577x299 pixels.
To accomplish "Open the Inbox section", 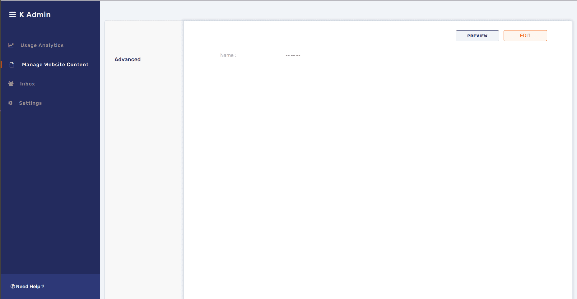I will coord(27,84).
